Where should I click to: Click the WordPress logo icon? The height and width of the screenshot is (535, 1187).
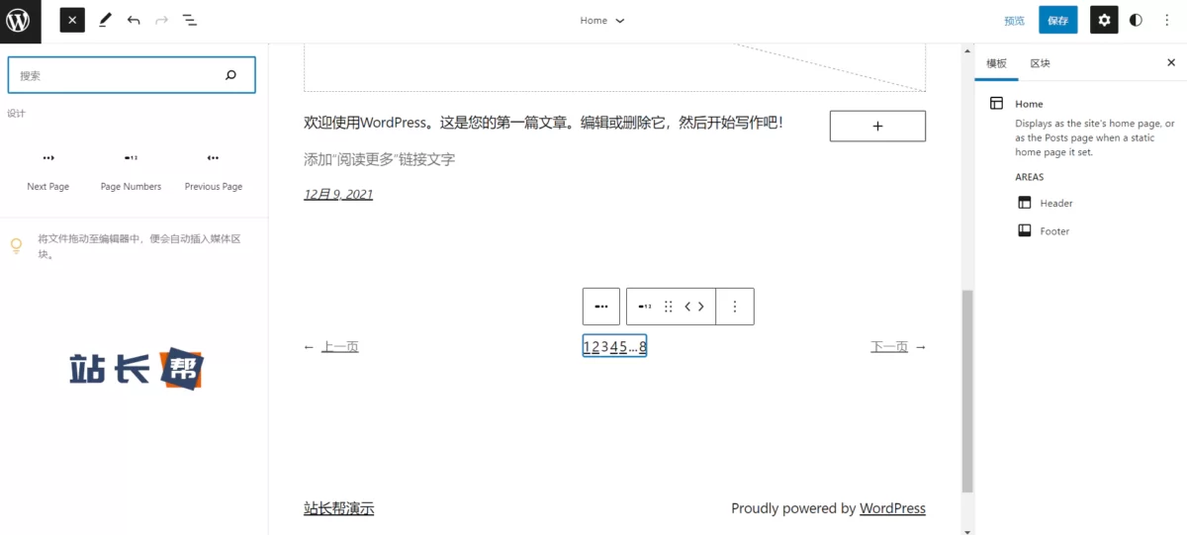click(x=20, y=21)
